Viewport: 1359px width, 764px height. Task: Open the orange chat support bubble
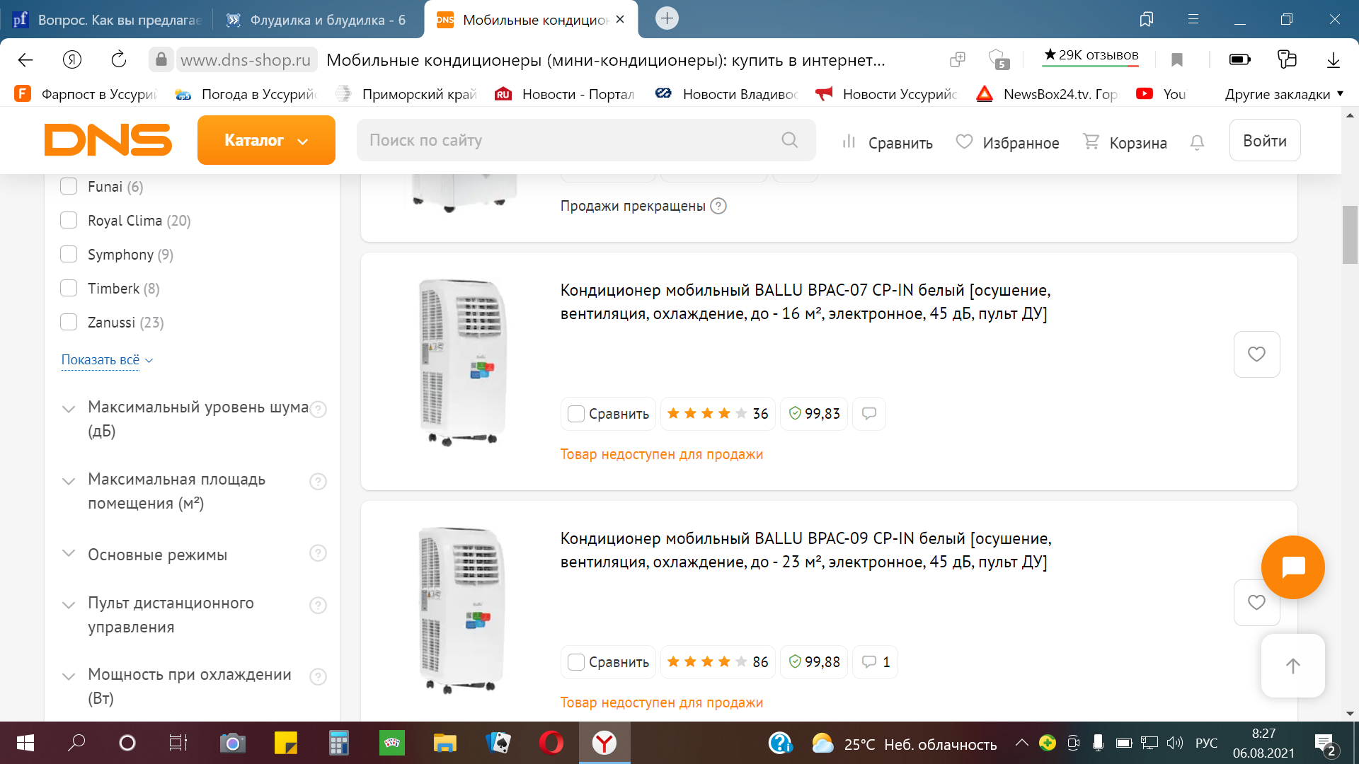coord(1293,567)
